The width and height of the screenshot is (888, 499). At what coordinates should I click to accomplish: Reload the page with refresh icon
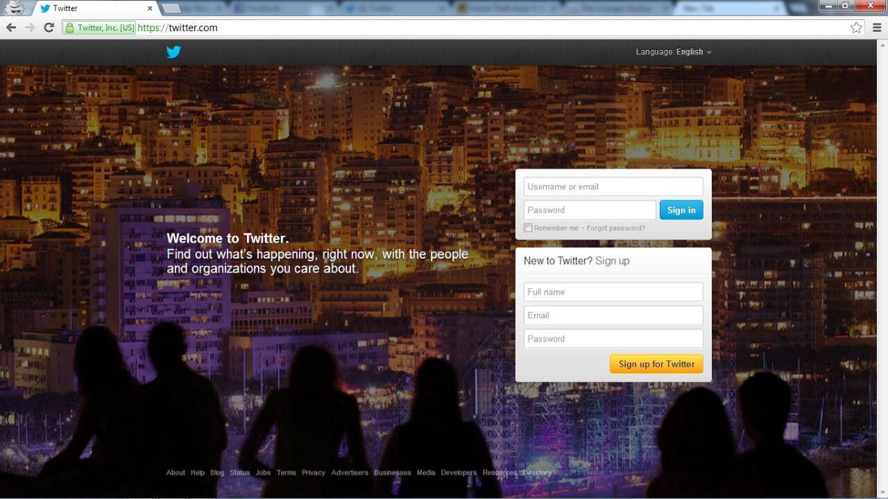[49, 28]
